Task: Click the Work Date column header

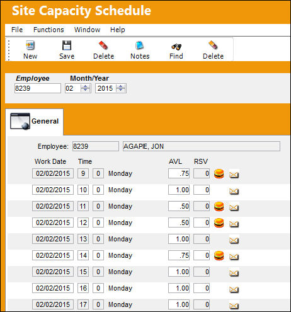Action: 50,161
